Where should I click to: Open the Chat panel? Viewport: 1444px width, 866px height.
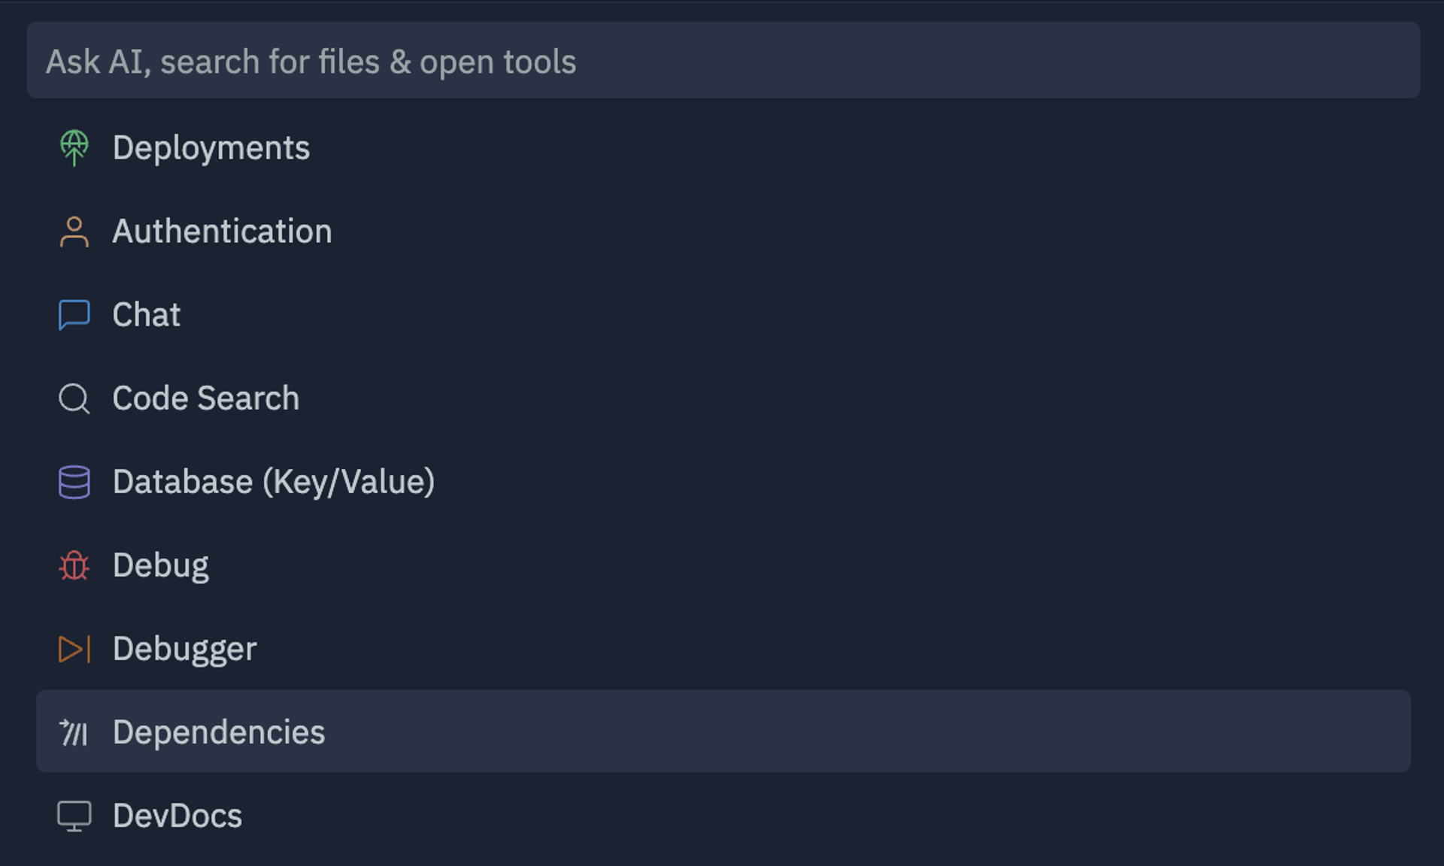146,315
